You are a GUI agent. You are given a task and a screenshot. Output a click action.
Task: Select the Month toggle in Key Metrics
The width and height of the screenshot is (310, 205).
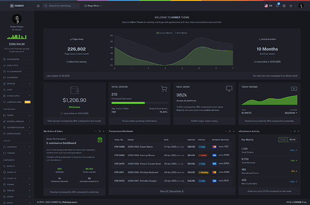click(292, 139)
